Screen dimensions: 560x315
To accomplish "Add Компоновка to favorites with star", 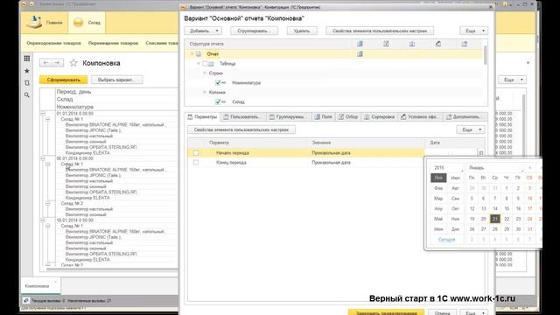I will 73,63.
